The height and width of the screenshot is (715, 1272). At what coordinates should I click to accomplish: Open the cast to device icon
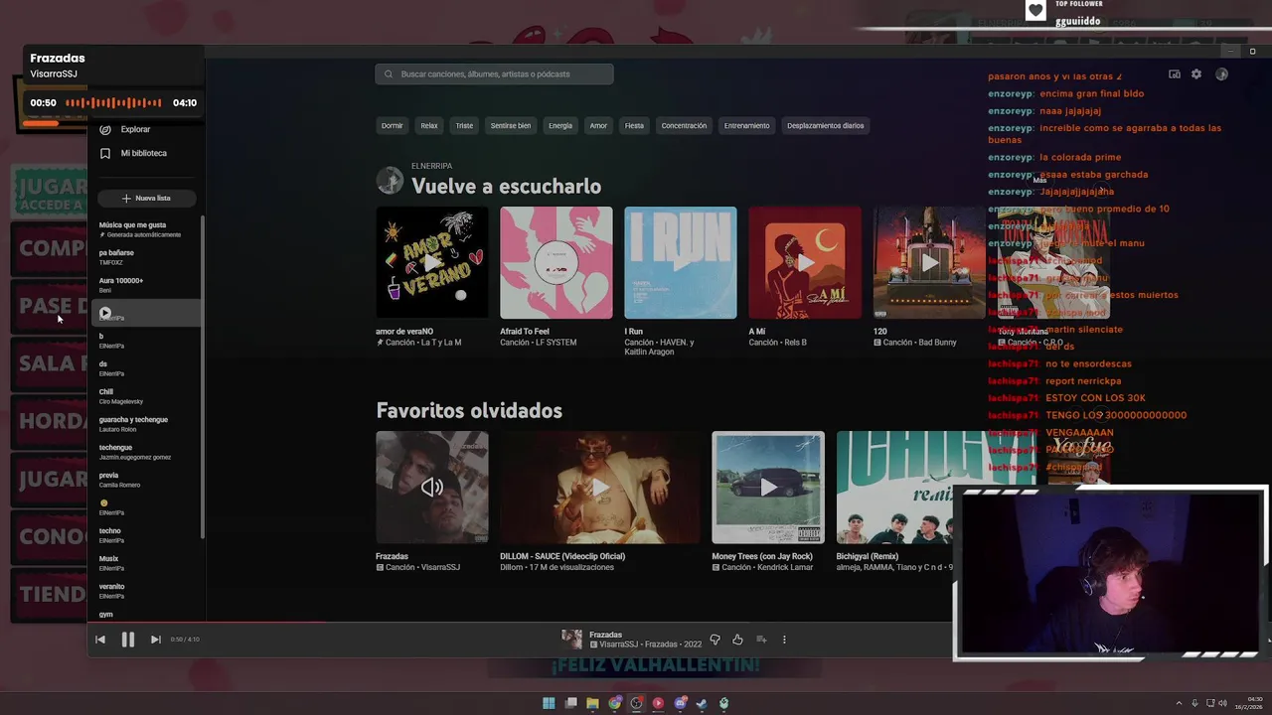click(x=1175, y=74)
